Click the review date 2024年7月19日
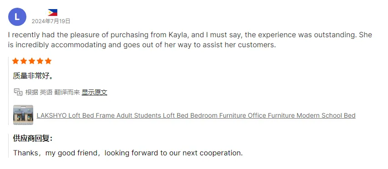The width and height of the screenshot is (388, 169). (x=51, y=21)
